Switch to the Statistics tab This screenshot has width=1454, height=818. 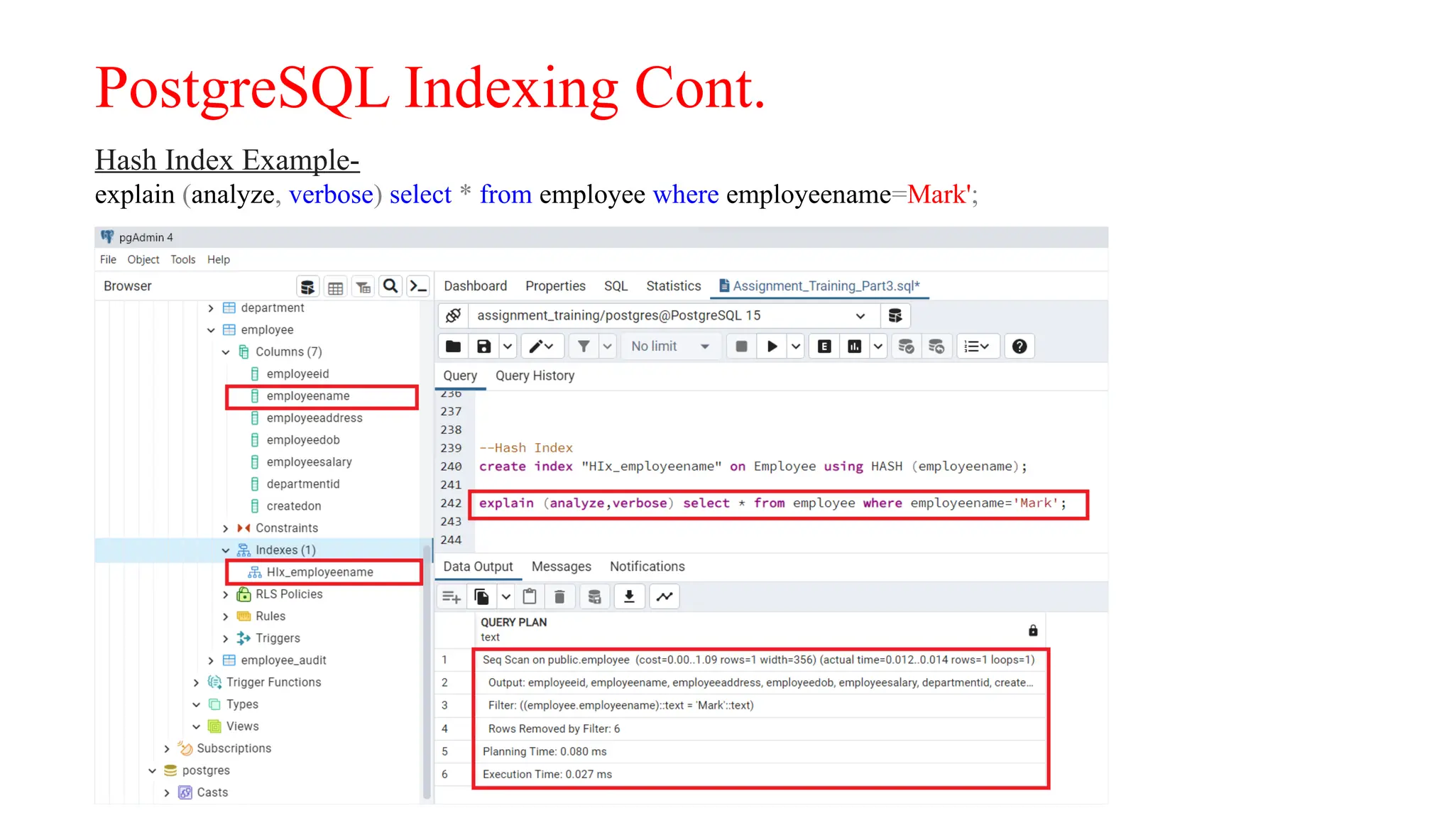coord(673,286)
